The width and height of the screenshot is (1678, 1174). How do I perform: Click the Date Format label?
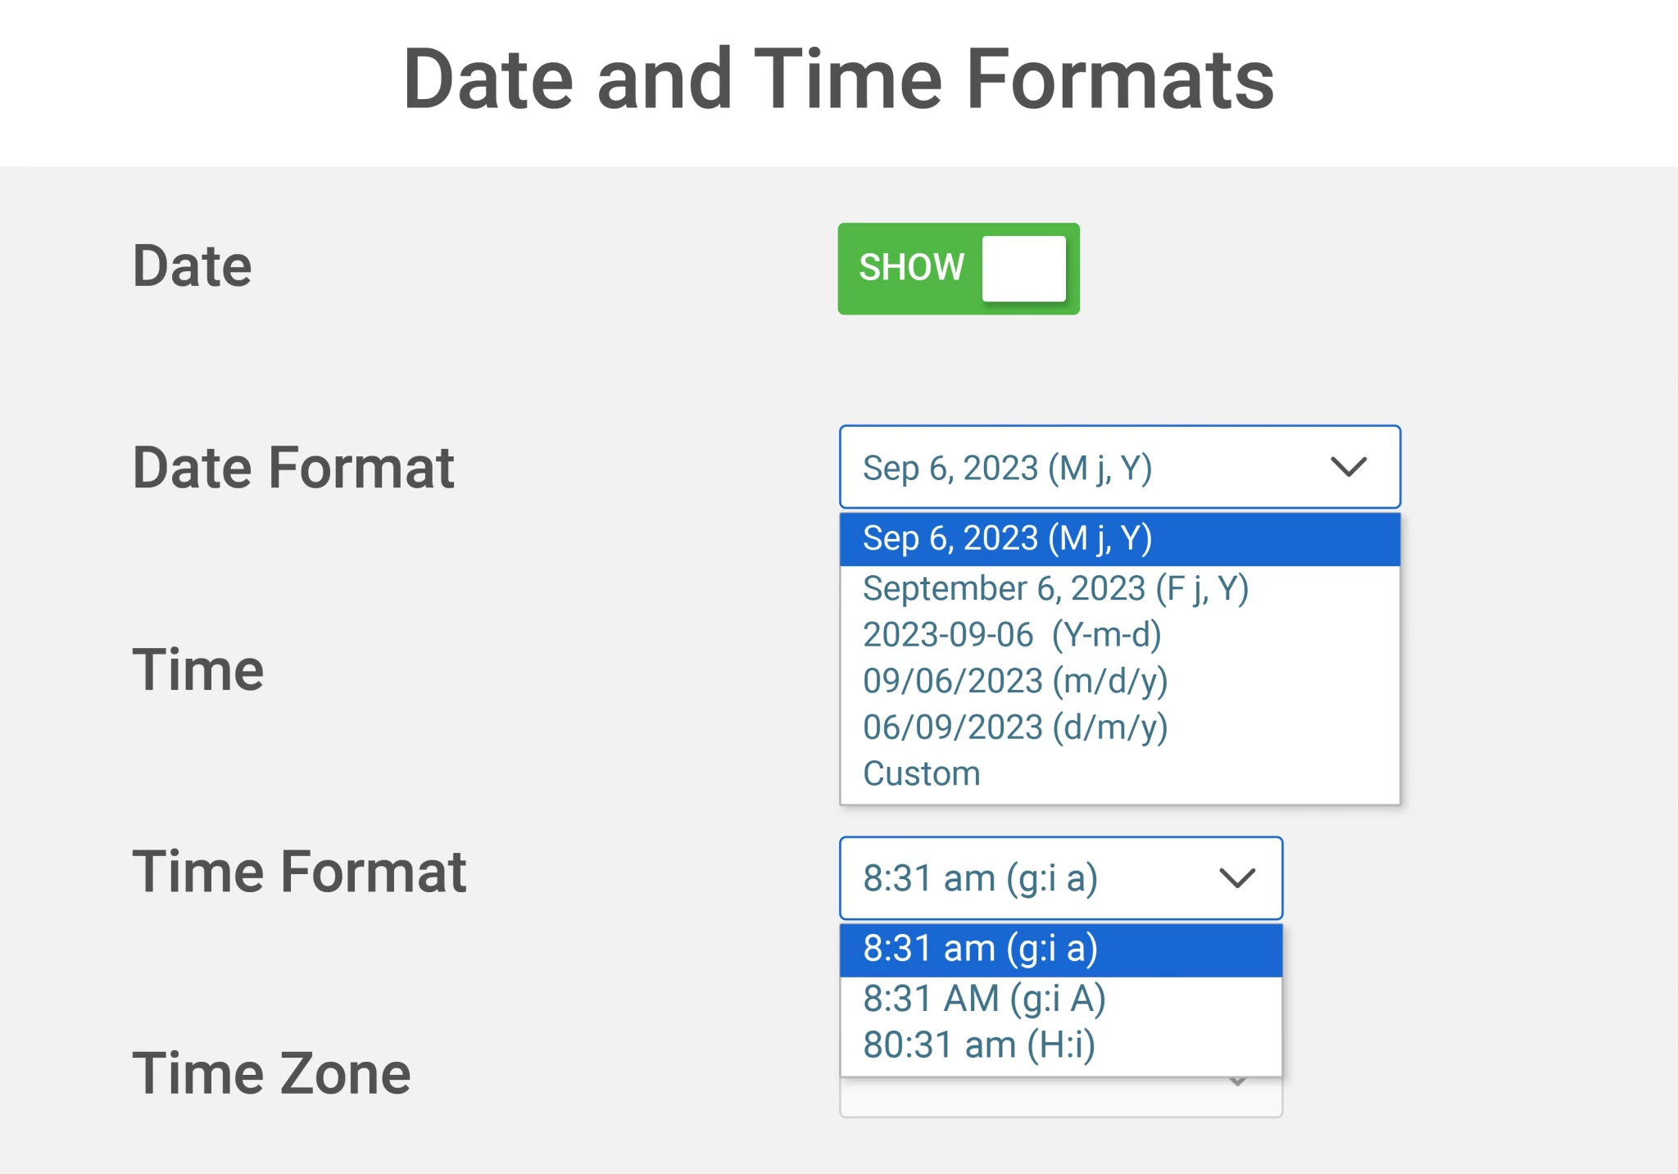(x=293, y=468)
